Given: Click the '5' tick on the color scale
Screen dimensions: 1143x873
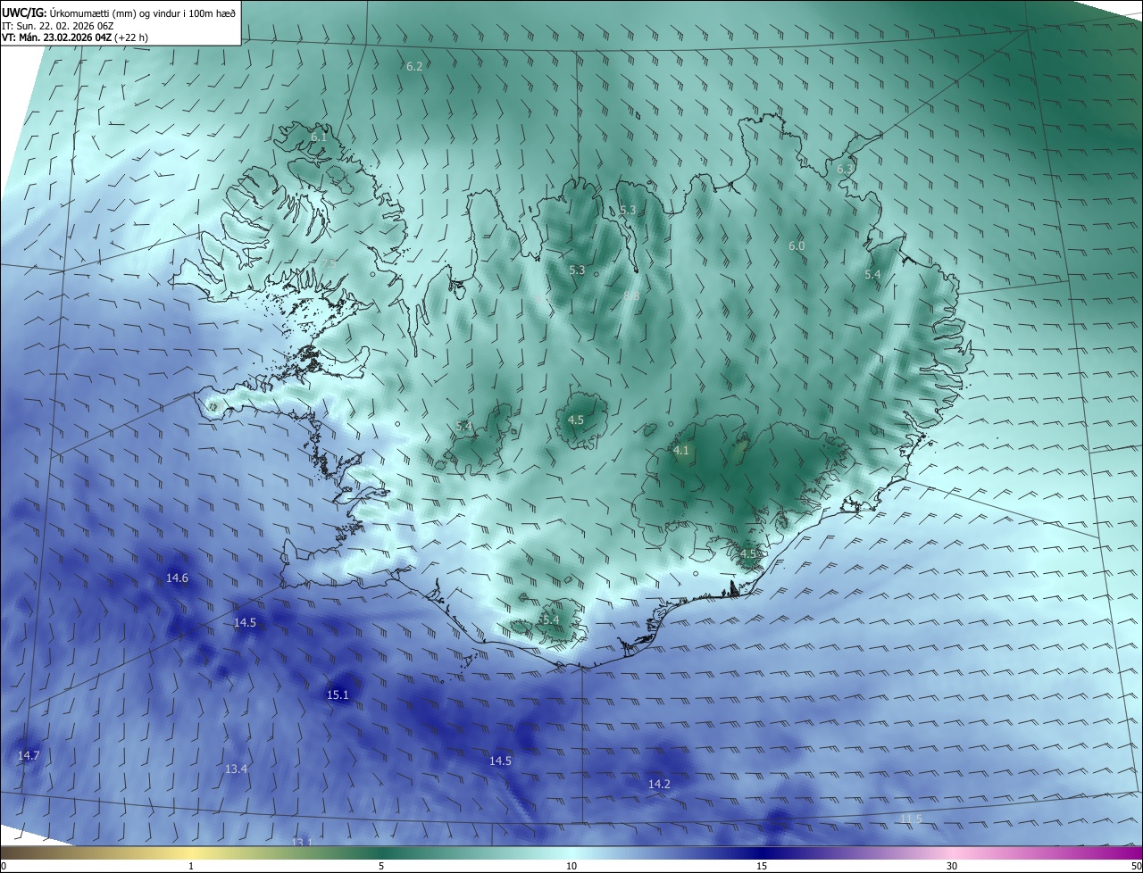Looking at the screenshot, I should tap(381, 866).
